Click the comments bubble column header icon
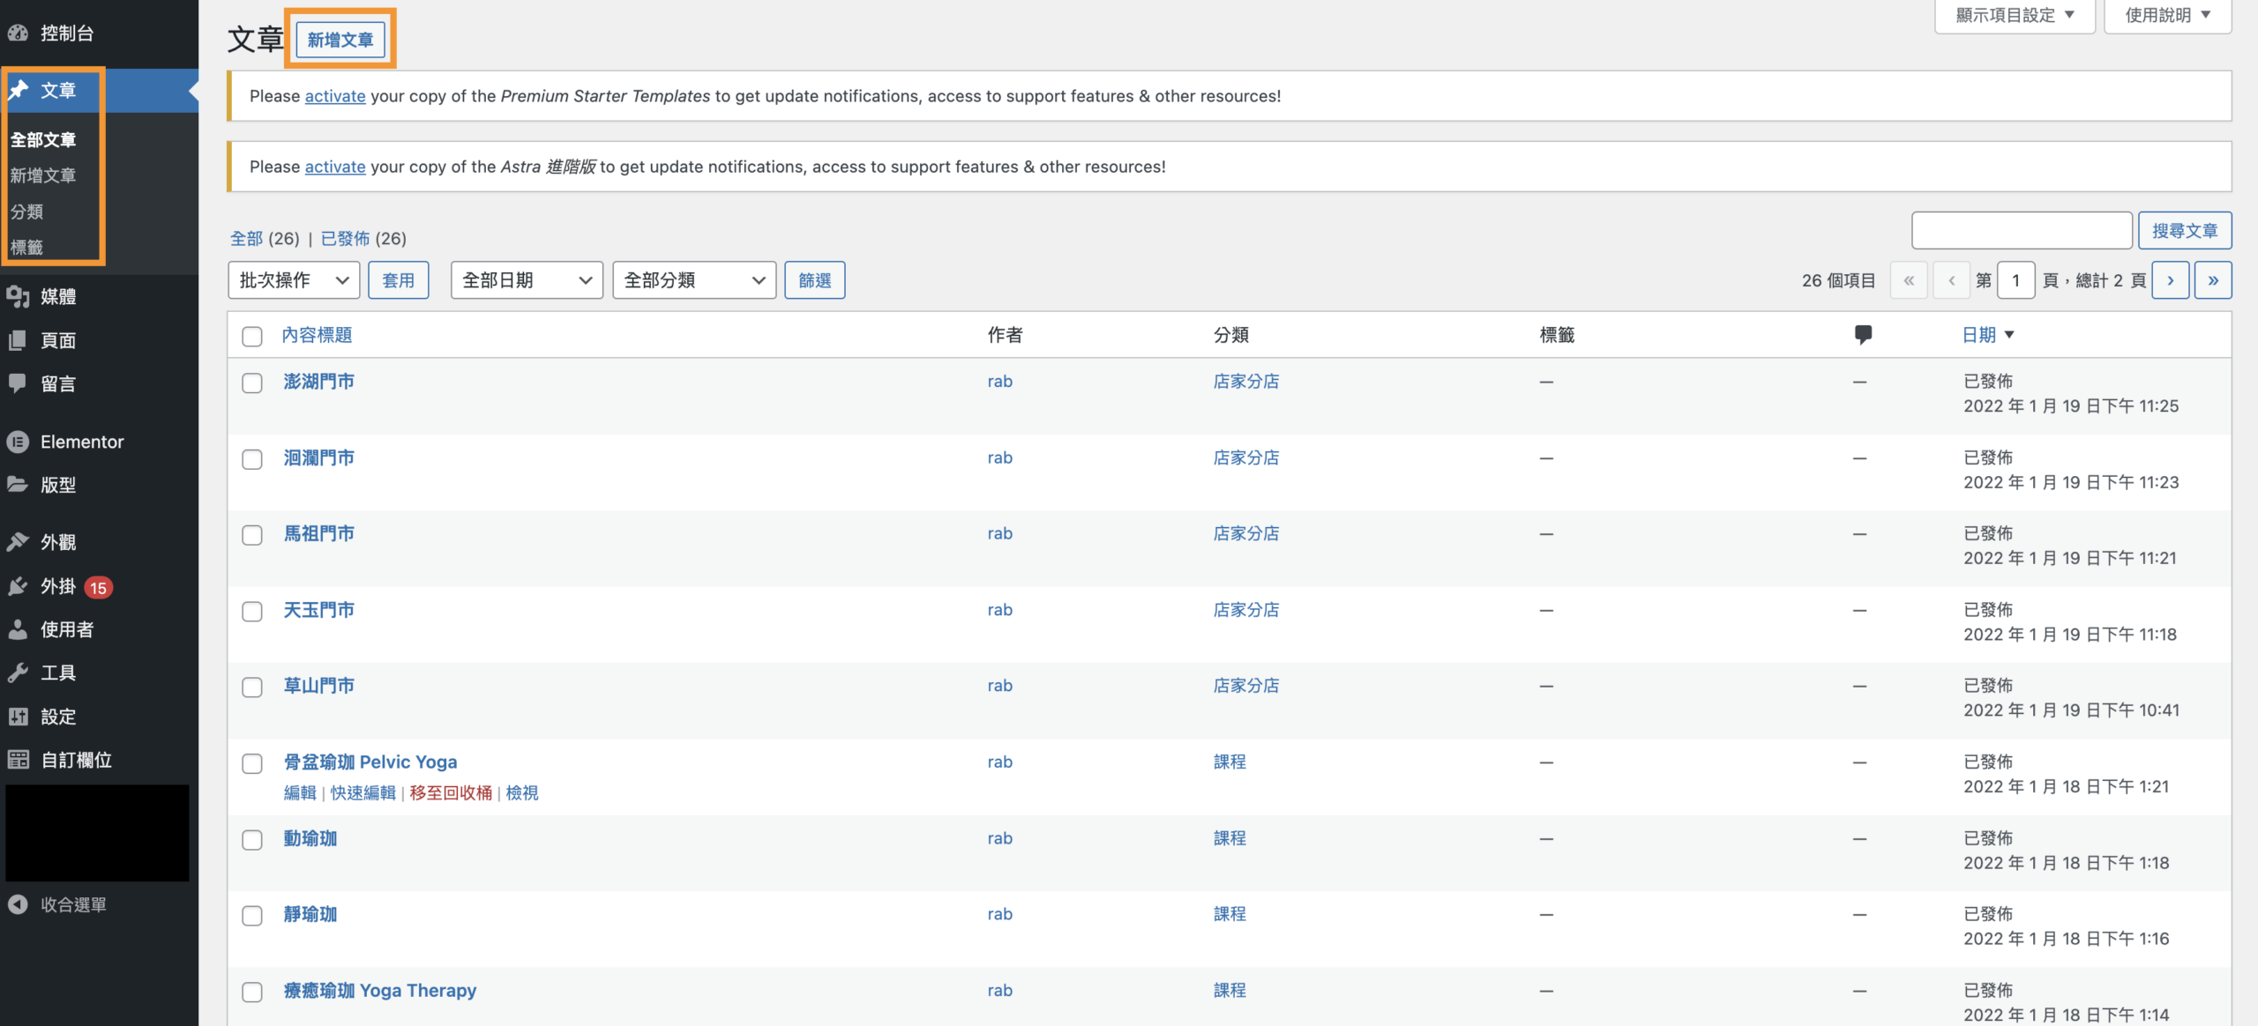This screenshot has height=1026, width=2258. pyautogui.click(x=1863, y=335)
